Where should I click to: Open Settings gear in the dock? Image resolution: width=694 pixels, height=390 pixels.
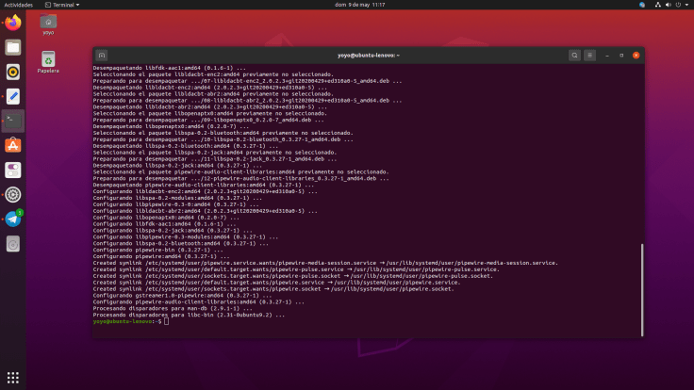(x=13, y=194)
